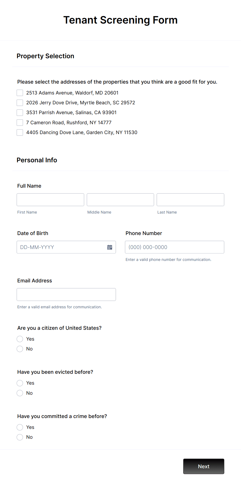
Task: Click in the Last Name field
Action: [190, 200]
